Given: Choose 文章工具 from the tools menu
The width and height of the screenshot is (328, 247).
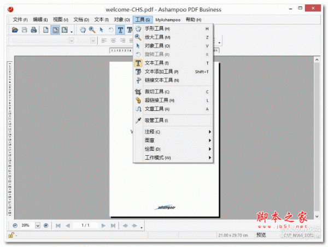Looking at the screenshot, I should pos(173,109).
